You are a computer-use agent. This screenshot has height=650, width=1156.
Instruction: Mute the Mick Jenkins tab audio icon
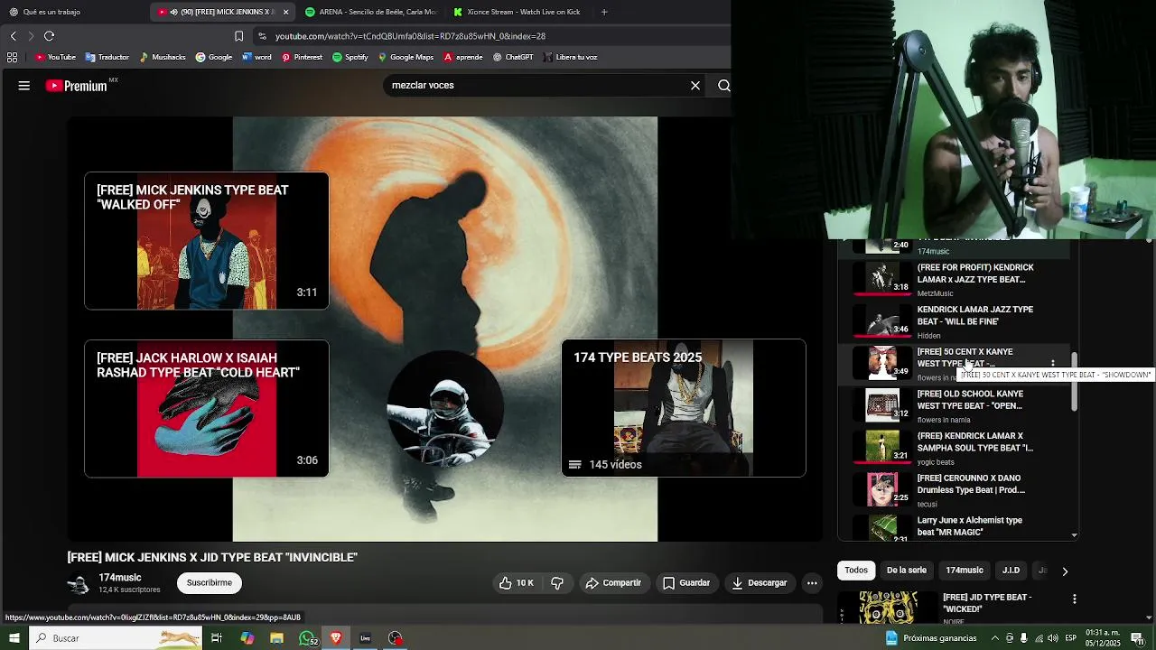click(x=173, y=12)
